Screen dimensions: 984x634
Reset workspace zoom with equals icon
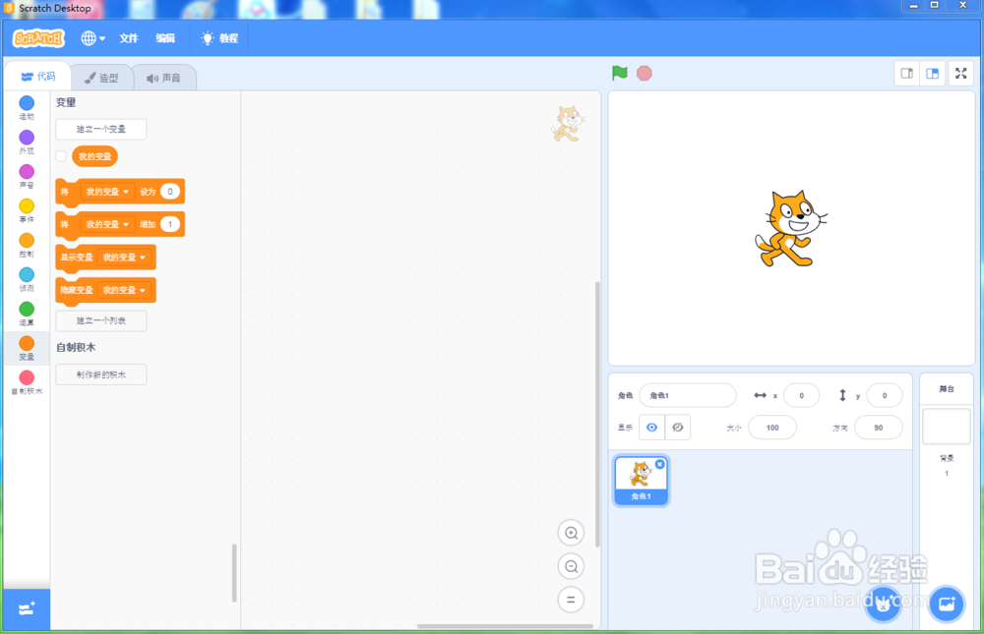[571, 600]
